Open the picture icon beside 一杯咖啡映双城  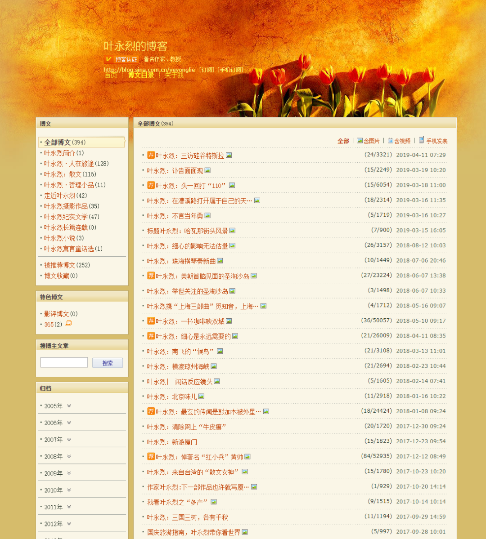(229, 321)
